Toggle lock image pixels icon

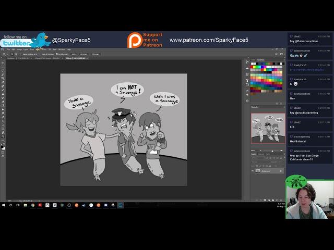click(260, 166)
